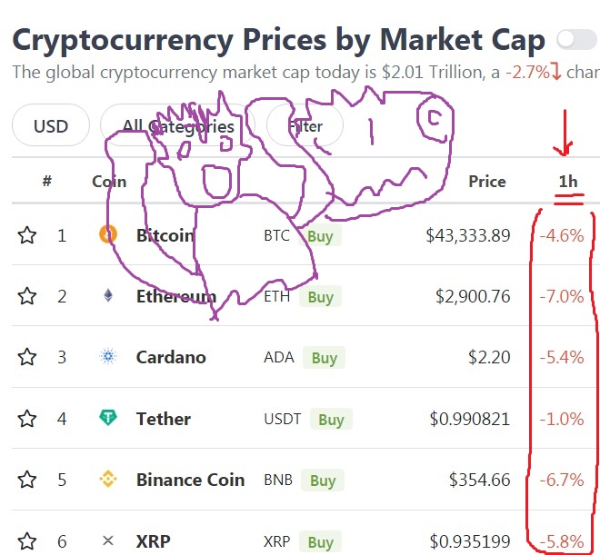This screenshot has height=555, width=600.
Task: Sort the table by Price column
Action: [486, 182]
